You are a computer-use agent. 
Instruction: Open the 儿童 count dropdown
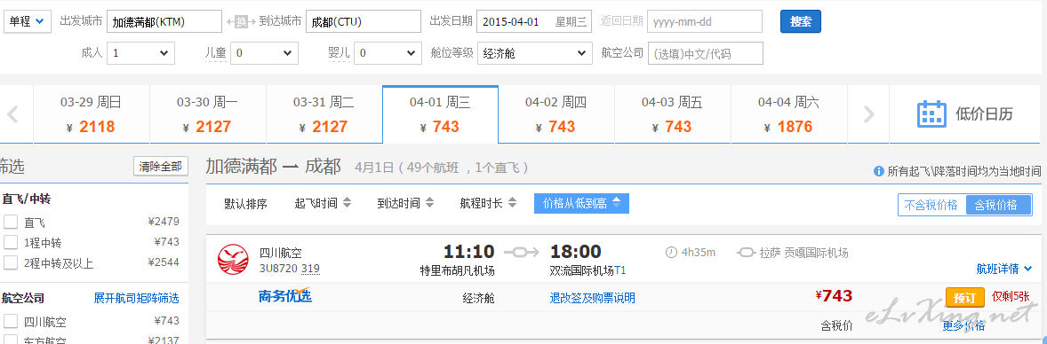coord(264,52)
